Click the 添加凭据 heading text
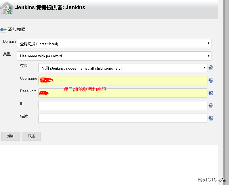Image resolution: width=229 pixels, height=185 pixels. point(17,30)
